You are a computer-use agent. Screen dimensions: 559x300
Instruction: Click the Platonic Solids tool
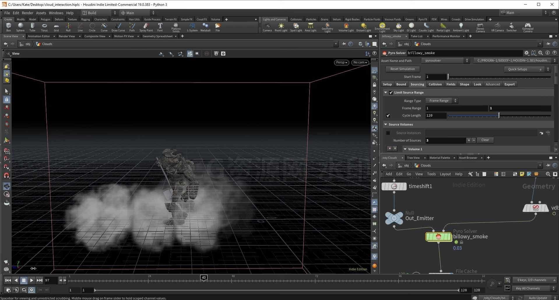pos(176,28)
